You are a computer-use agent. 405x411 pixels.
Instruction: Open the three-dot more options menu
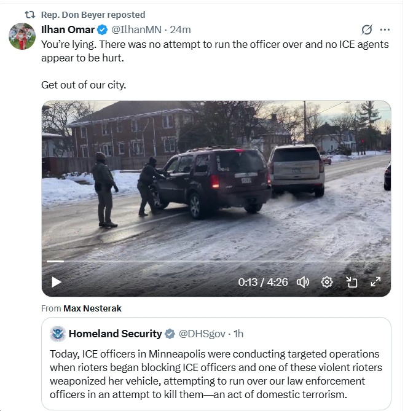[385, 29]
